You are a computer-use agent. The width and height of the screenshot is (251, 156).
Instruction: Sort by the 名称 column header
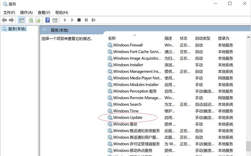tap(112, 38)
